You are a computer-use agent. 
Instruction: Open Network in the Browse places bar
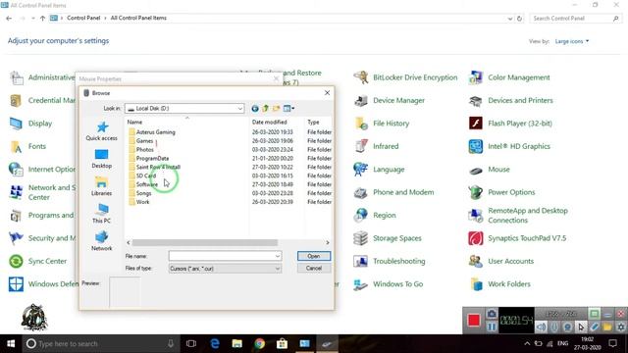tap(102, 241)
